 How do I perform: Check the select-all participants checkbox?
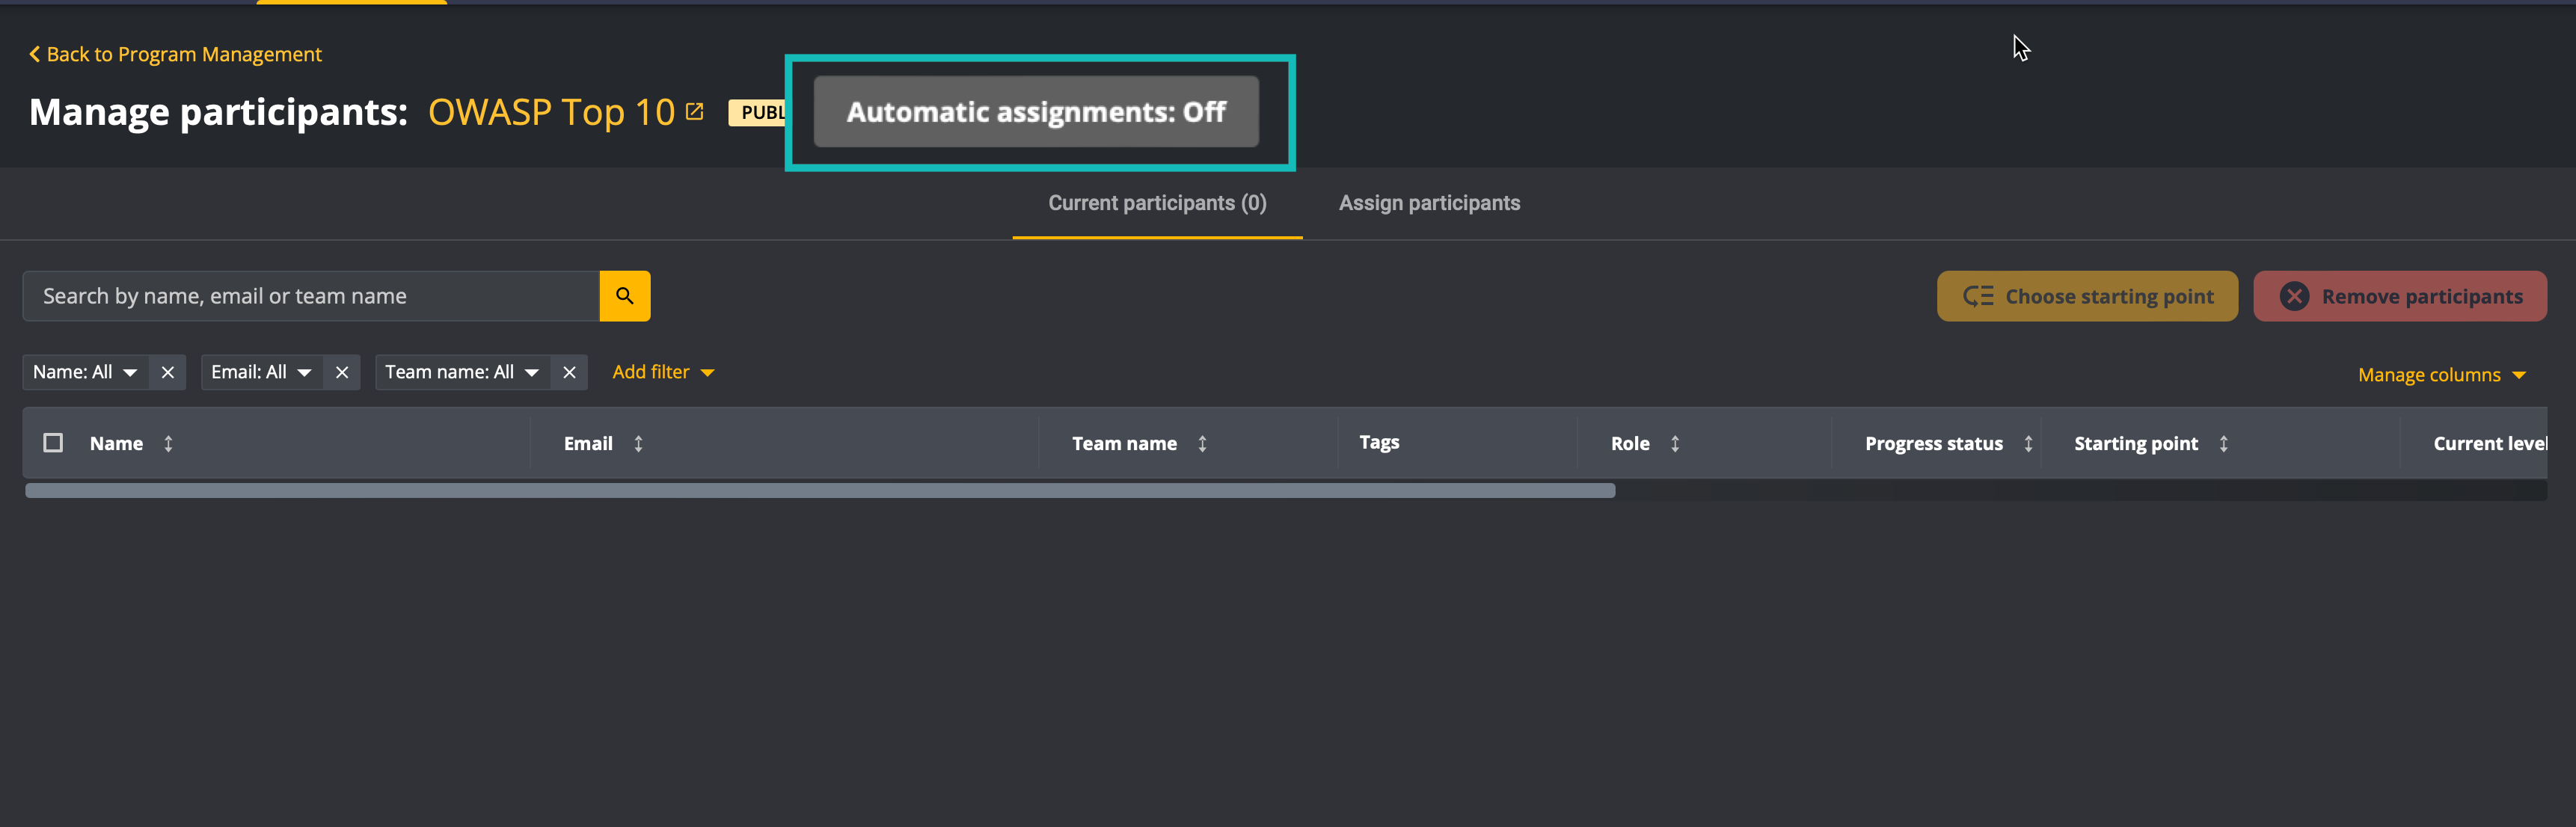52,442
